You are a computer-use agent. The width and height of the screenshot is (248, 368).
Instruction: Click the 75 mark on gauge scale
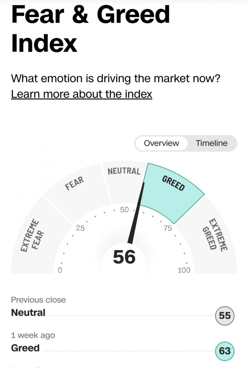tap(167, 228)
